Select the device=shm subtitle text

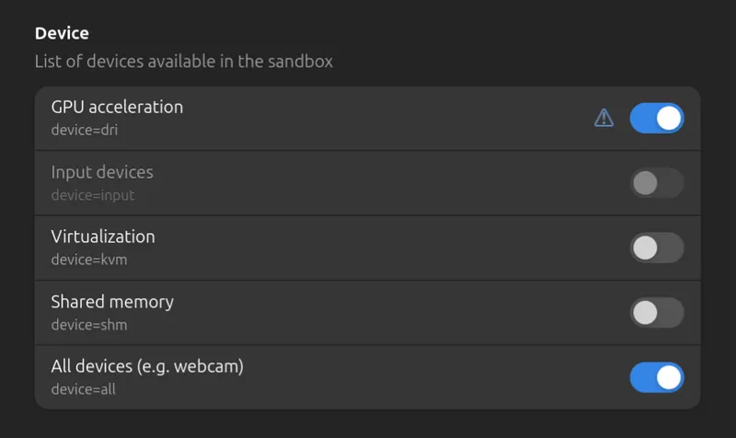[89, 325]
